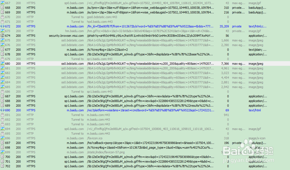The height and width of the screenshot is (170, 290).
Task: Select the /his?callback=jsonp1 URL in row 697
Action: pos(151,143)
